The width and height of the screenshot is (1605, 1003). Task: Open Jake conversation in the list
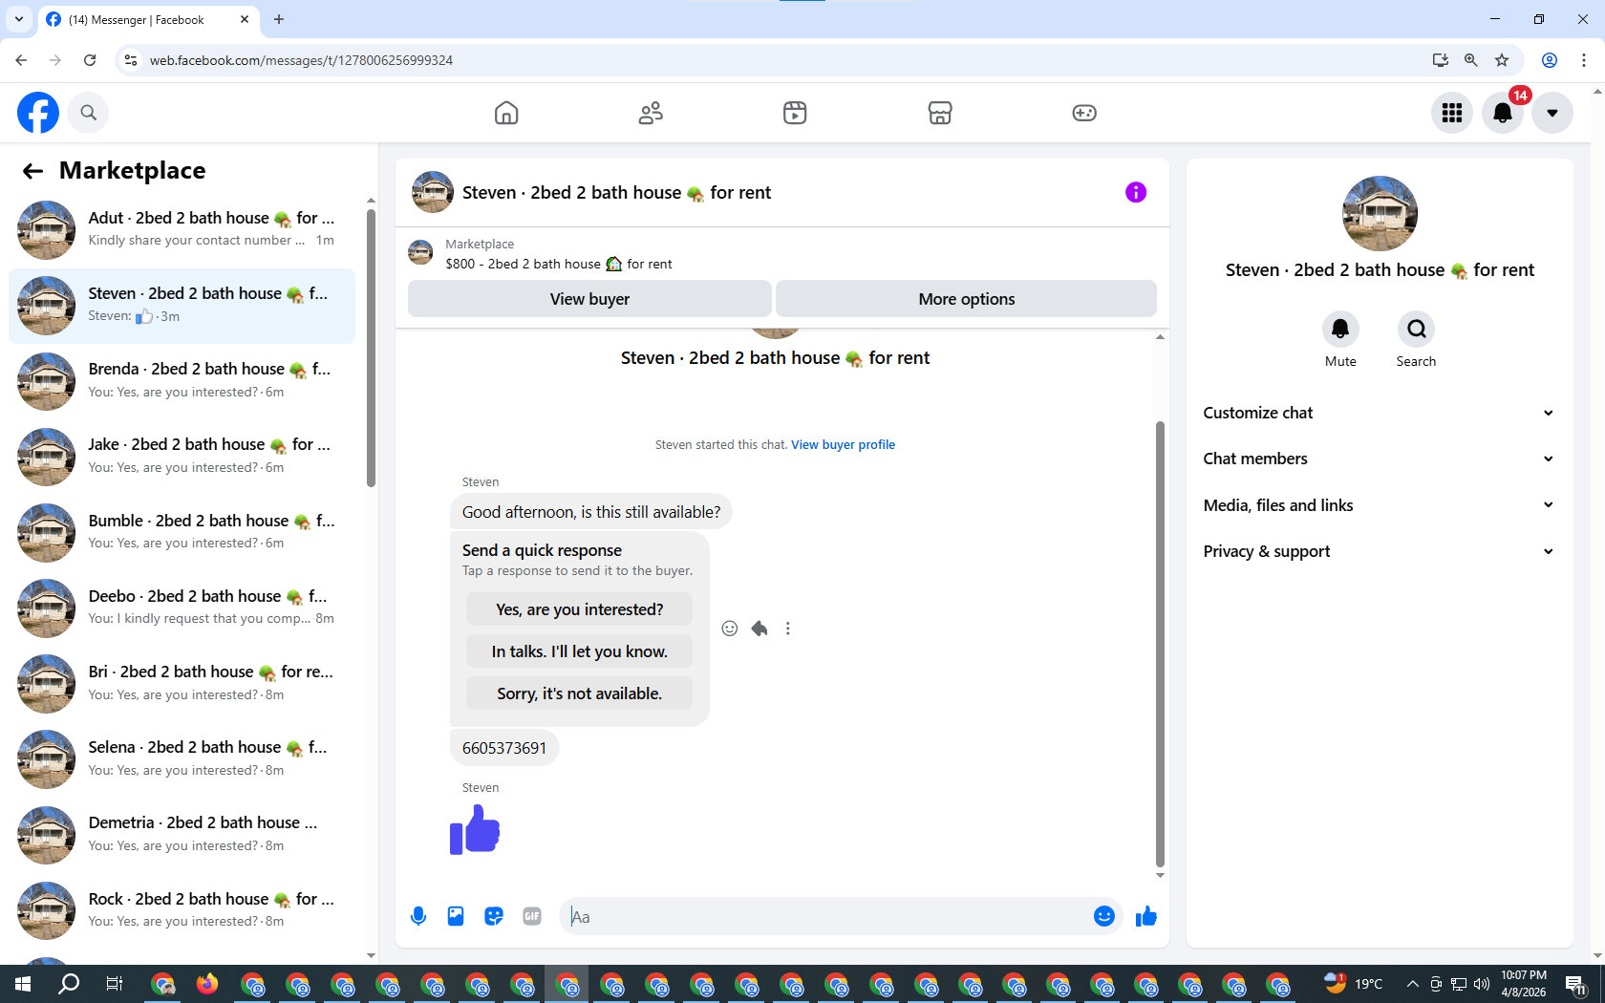click(x=182, y=457)
